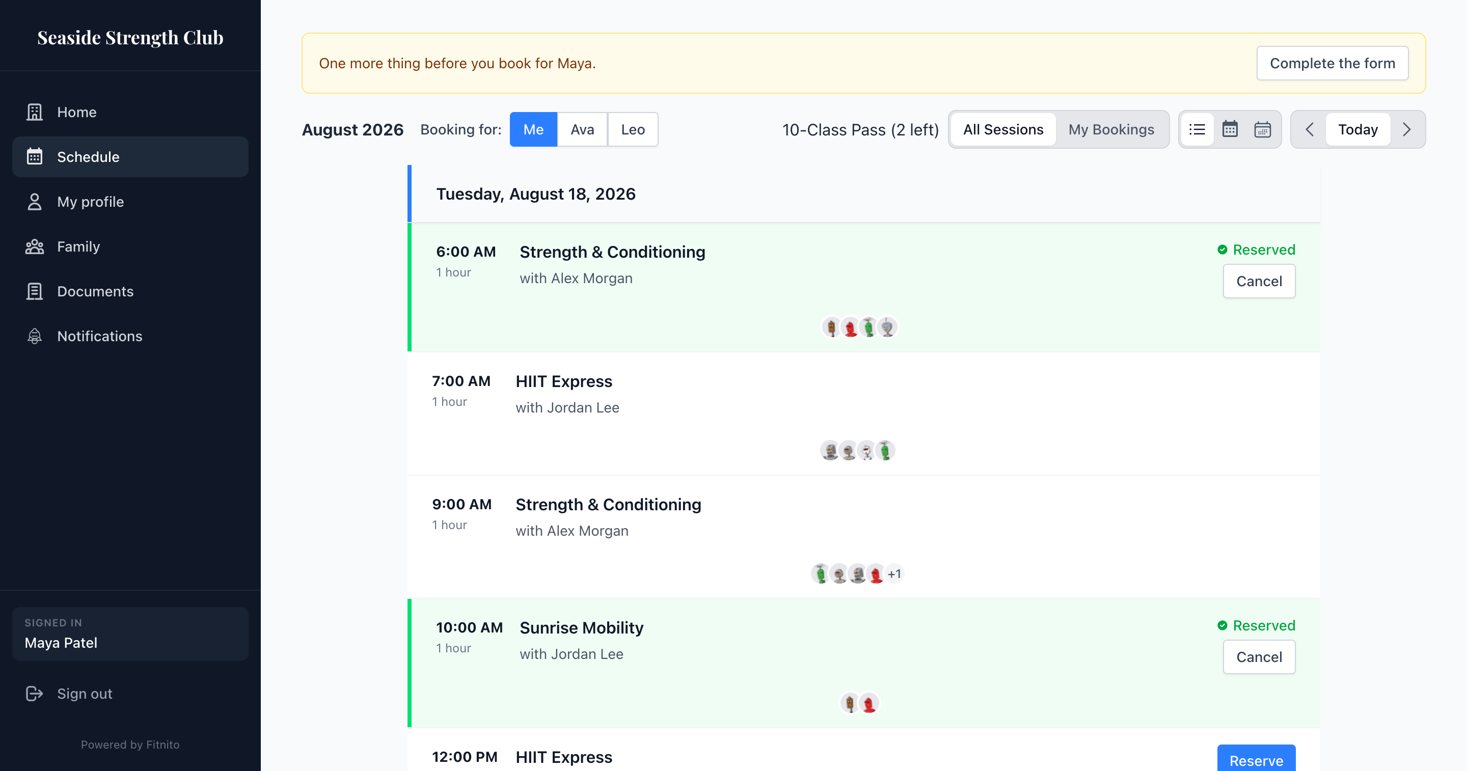The image size is (1467, 771).
Task: Open Home from the sidebar
Action: click(130, 112)
